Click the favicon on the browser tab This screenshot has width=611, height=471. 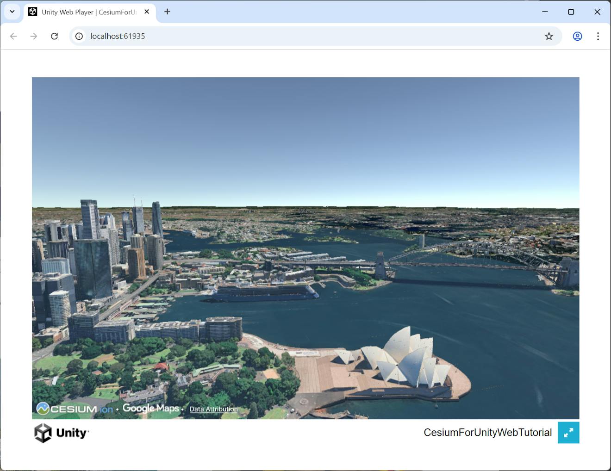coord(32,12)
